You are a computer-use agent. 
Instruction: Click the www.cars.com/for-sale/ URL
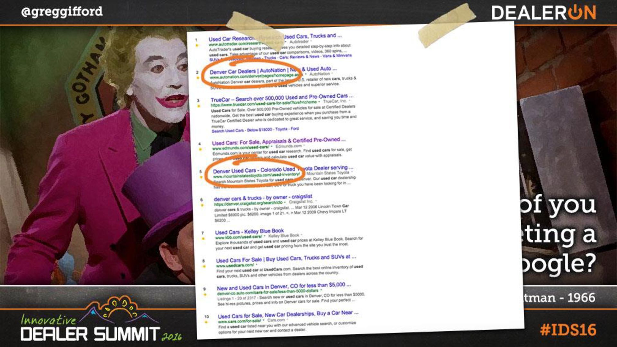click(239, 321)
